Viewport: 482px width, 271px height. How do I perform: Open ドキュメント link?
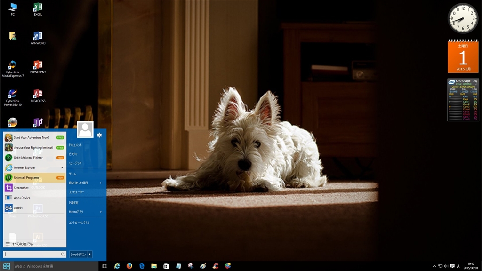click(x=75, y=145)
